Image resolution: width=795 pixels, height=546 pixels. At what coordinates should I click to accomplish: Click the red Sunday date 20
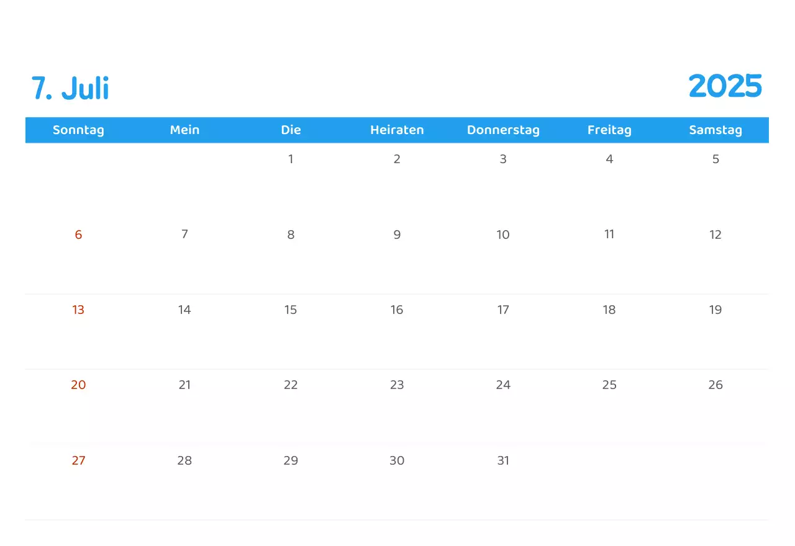[78, 385]
